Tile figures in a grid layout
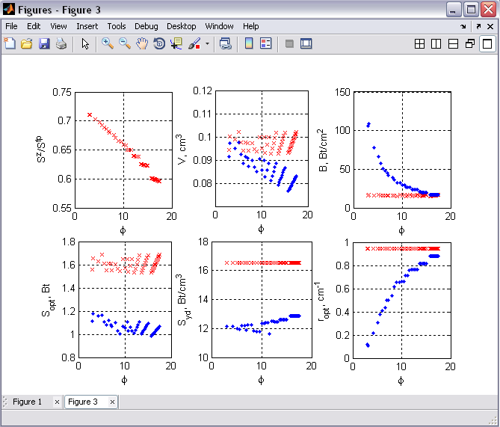 (x=419, y=43)
